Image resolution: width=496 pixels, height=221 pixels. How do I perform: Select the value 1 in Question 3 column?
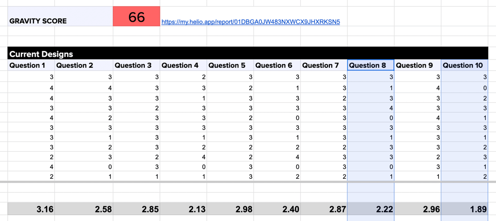tap(136, 177)
